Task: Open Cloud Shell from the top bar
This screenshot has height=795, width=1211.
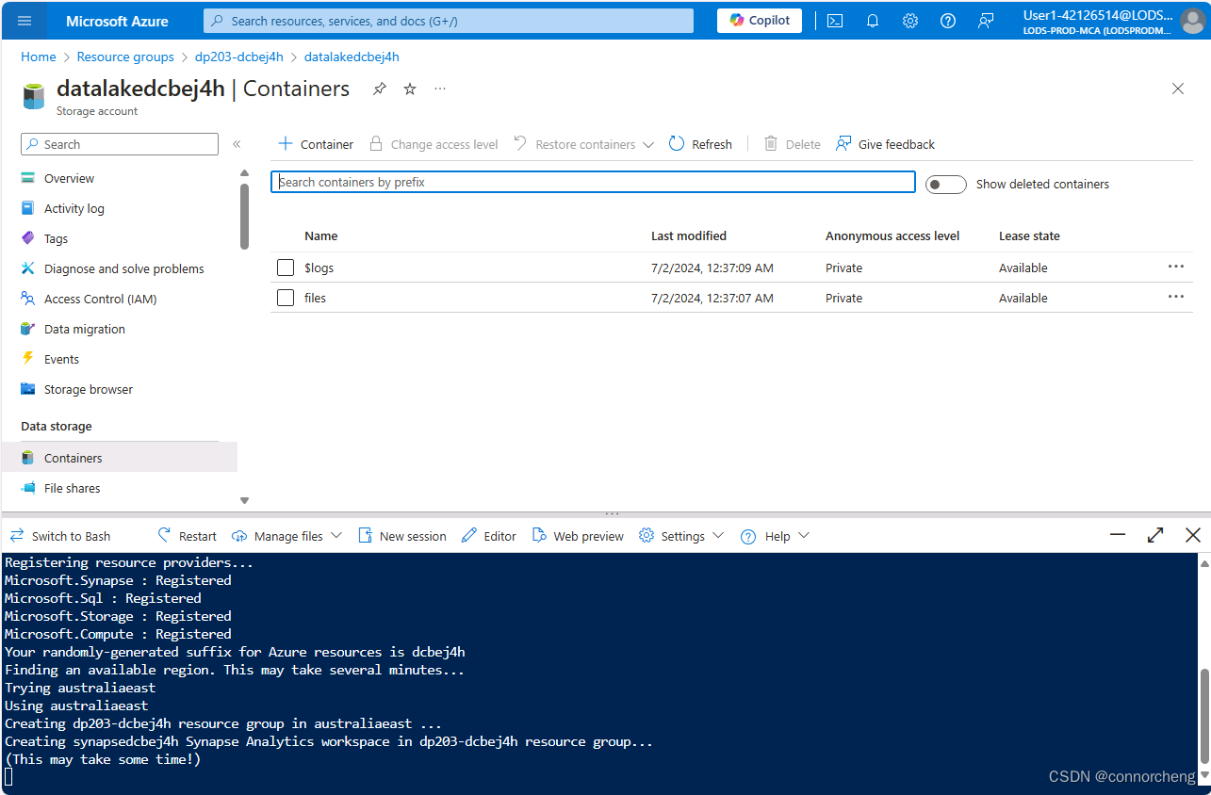Action: (835, 21)
